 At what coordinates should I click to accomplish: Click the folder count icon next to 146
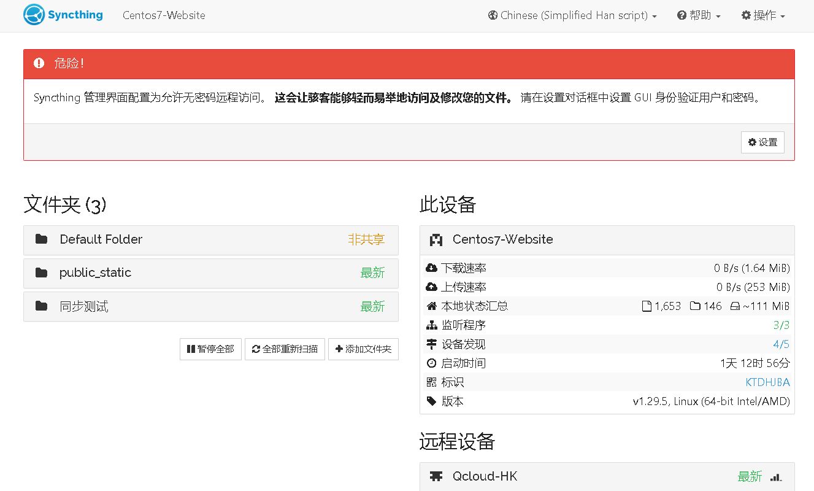pyautogui.click(x=695, y=306)
